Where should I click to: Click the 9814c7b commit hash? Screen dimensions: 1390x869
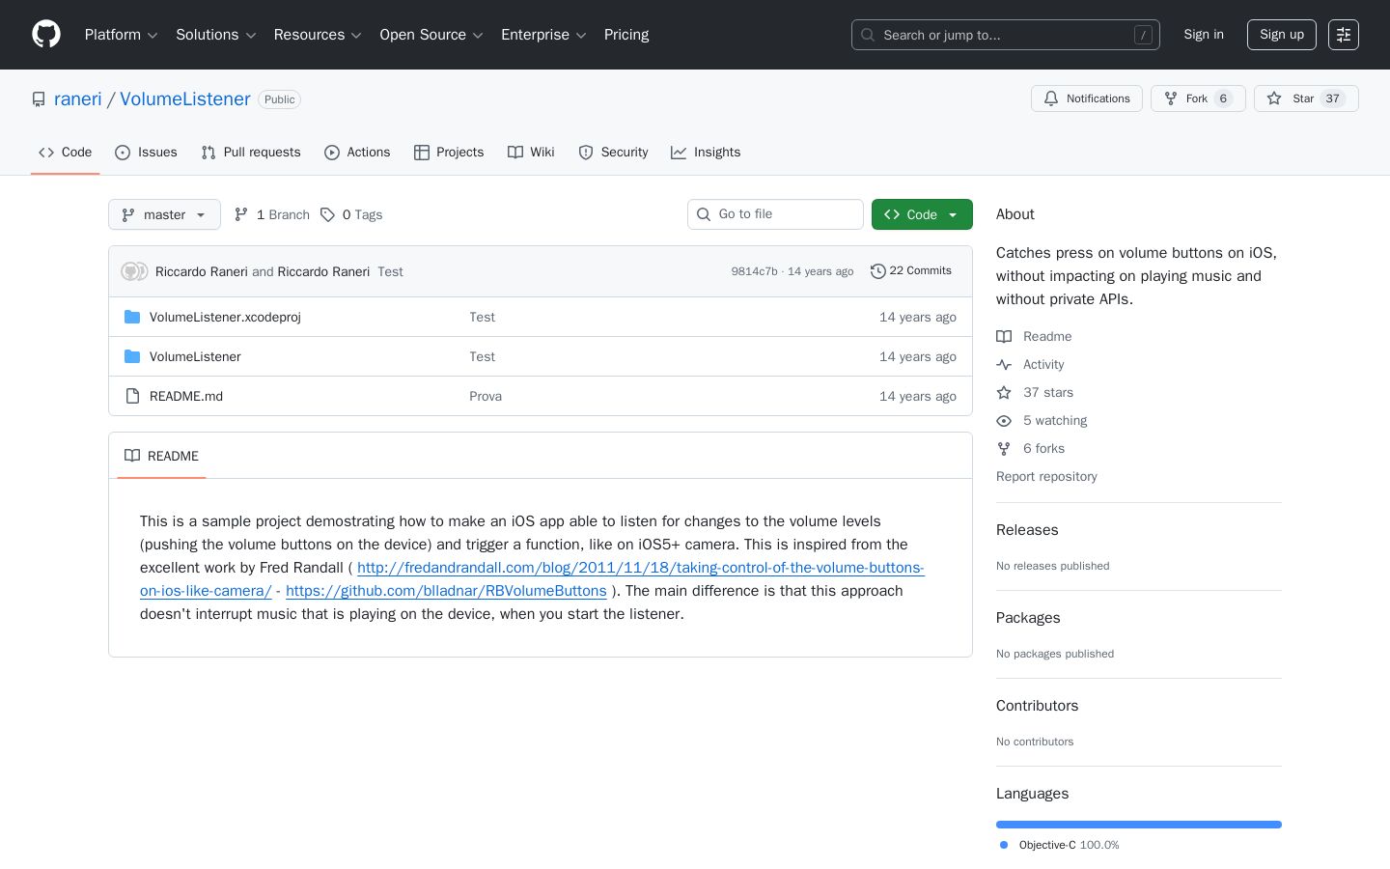coord(754,271)
